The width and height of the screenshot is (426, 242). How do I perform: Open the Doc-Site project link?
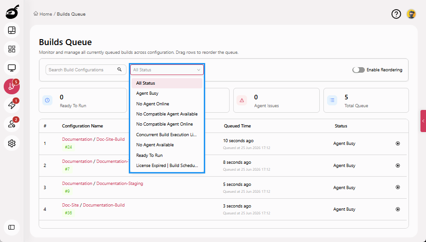click(70, 205)
